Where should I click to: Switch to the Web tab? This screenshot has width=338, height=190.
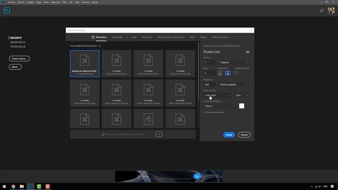coord(192,37)
